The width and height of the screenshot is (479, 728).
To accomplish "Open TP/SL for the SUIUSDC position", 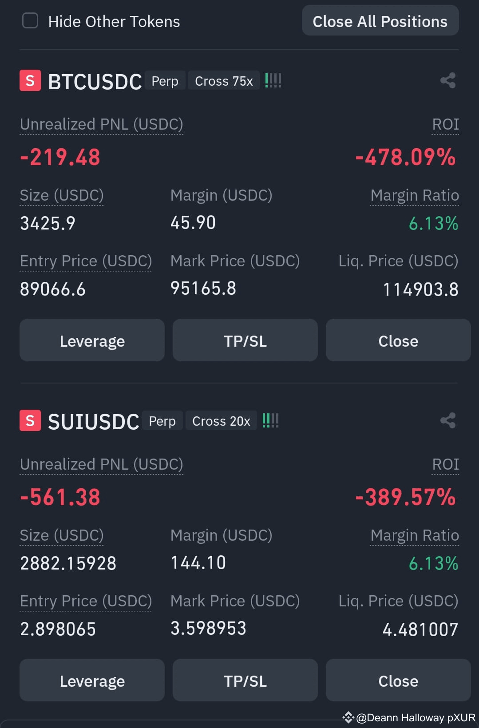I will point(245,680).
